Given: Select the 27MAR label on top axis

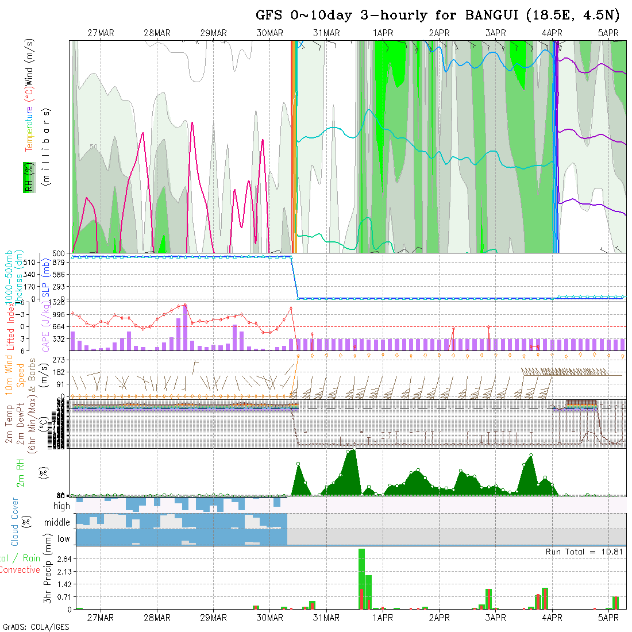Looking at the screenshot, I should point(101,33).
